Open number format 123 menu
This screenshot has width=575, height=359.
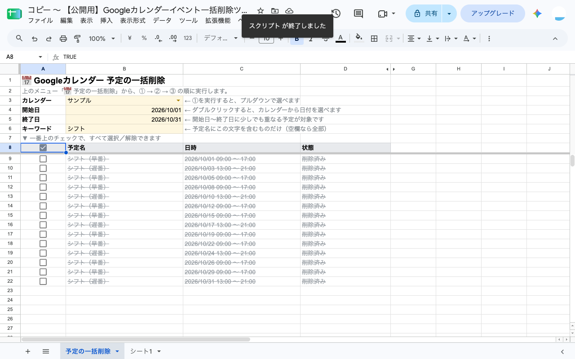pos(188,39)
